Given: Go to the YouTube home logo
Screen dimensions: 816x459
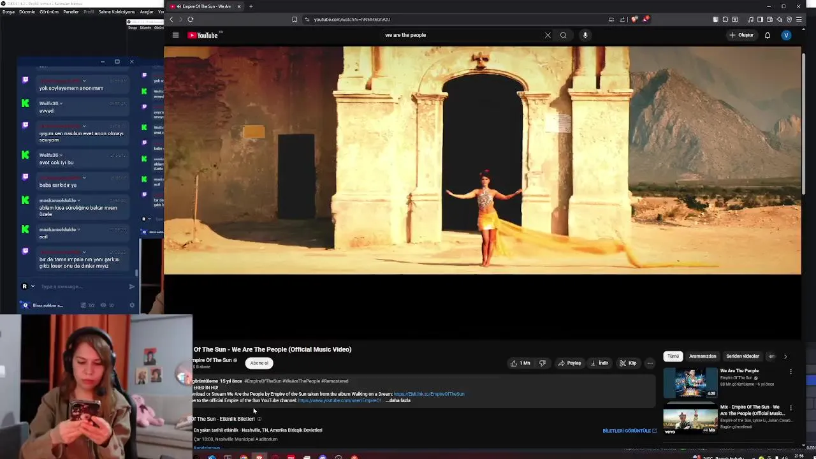Looking at the screenshot, I should (x=204, y=35).
